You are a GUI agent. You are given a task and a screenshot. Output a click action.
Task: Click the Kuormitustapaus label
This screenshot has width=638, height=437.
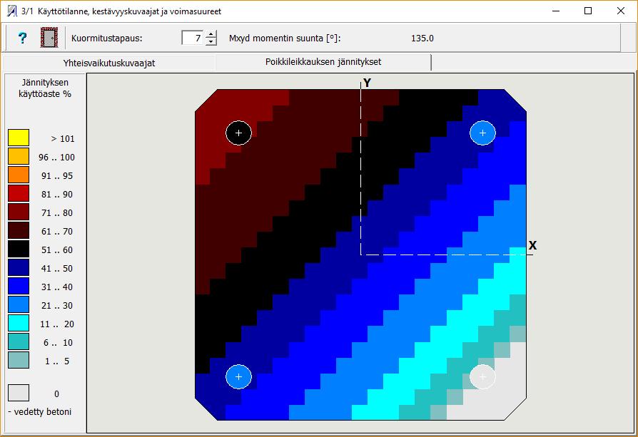tap(106, 38)
